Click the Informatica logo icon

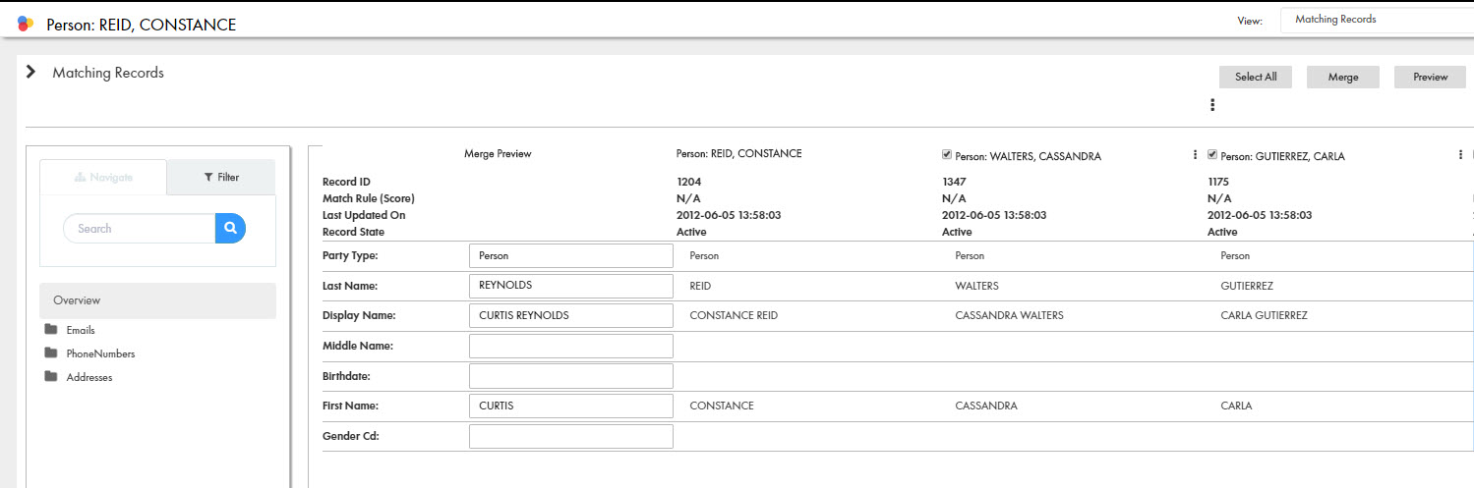pyautogui.click(x=26, y=24)
